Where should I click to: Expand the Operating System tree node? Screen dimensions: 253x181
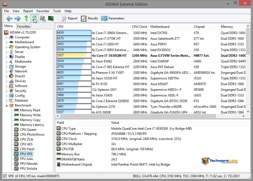[6, 47]
